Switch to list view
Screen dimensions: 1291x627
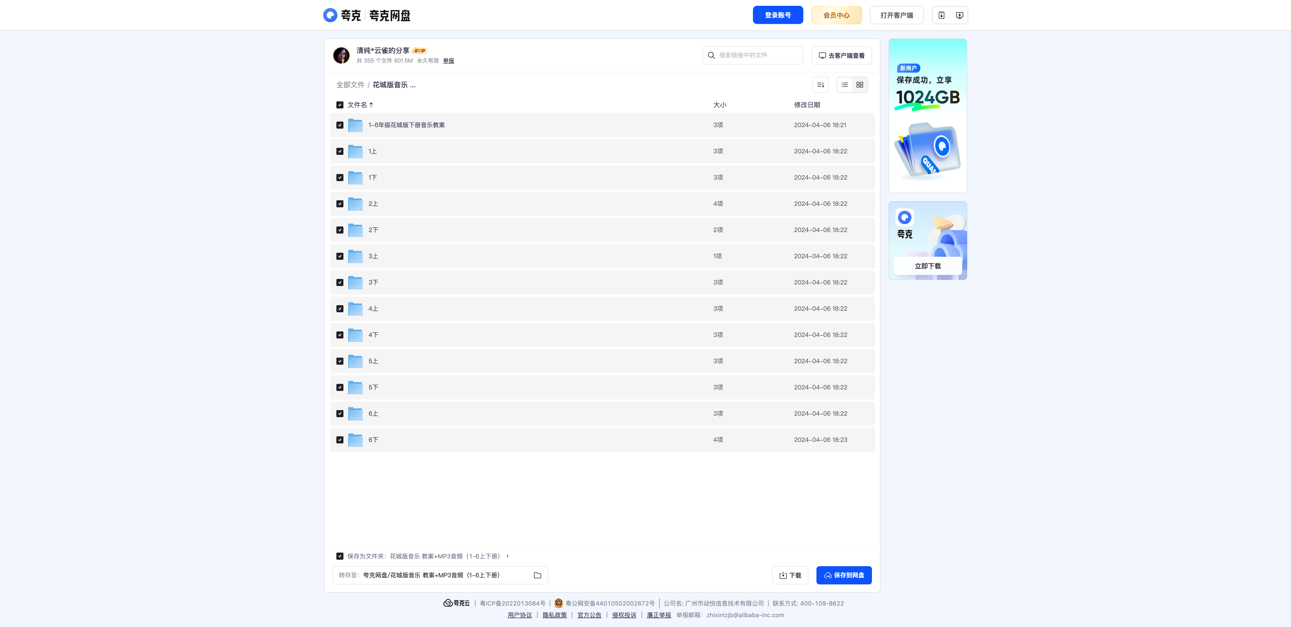tap(844, 85)
